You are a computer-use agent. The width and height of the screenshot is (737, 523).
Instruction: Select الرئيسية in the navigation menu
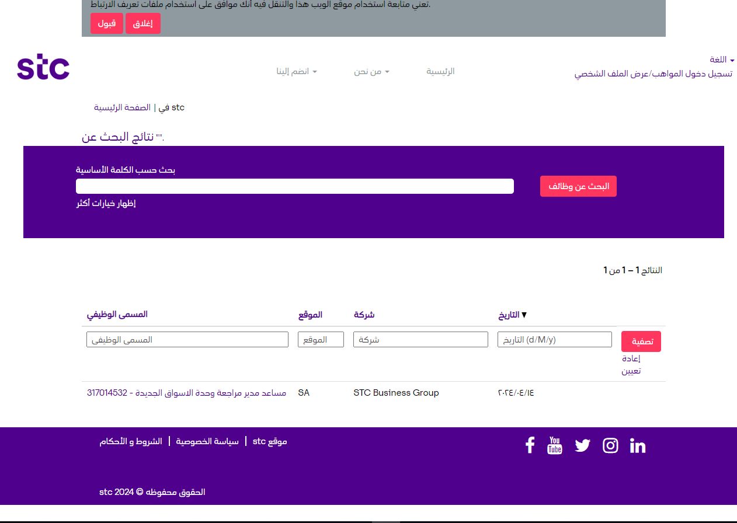[x=440, y=71]
